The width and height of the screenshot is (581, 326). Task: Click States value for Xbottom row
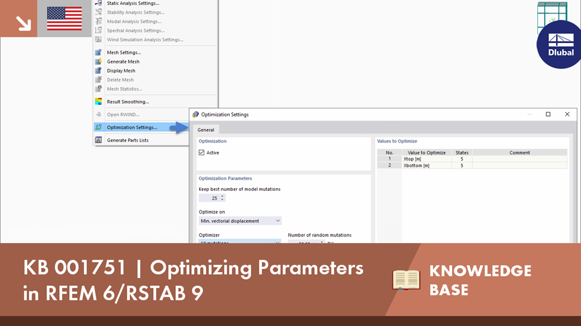(x=462, y=166)
